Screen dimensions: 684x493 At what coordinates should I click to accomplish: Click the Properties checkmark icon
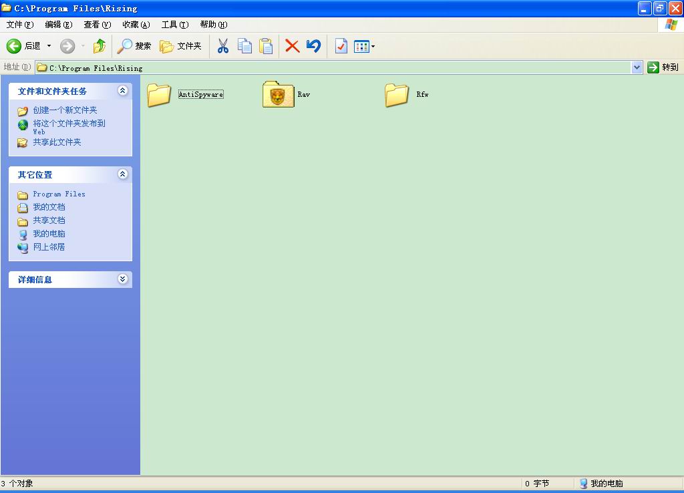(x=341, y=46)
